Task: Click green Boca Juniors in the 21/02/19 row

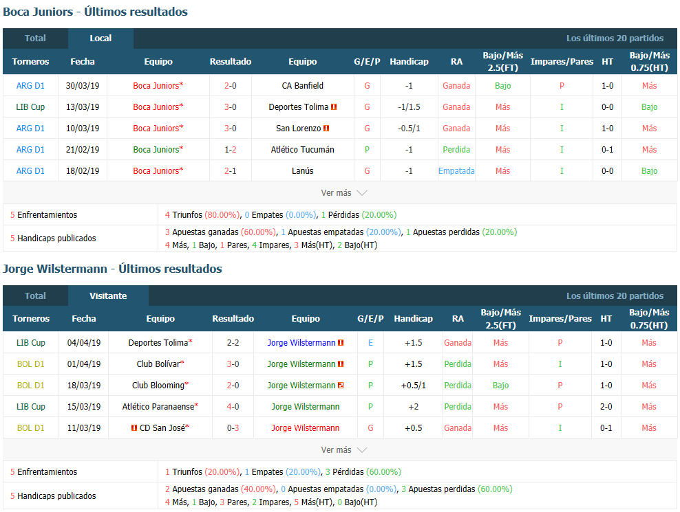Action: click(x=156, y=149)
